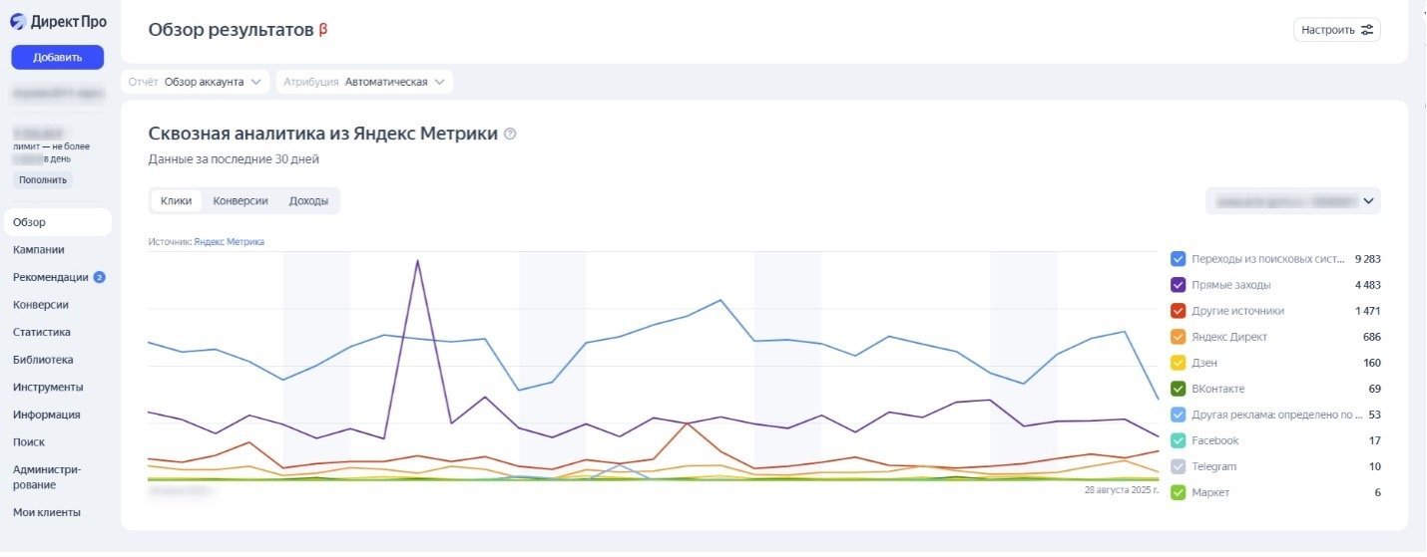This screenshot has height=557, width=1427.
Task: Click the sliders icon in Настроить
Action: pyautogui.click(x=1367, y=30)
